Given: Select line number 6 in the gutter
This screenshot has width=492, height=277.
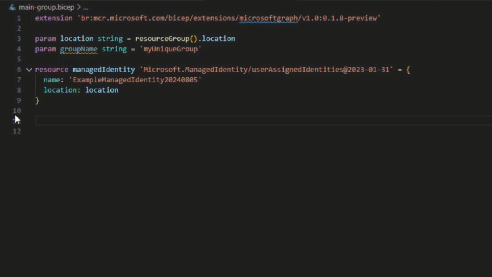Looking at the screenshot, I should click(19, 69).
